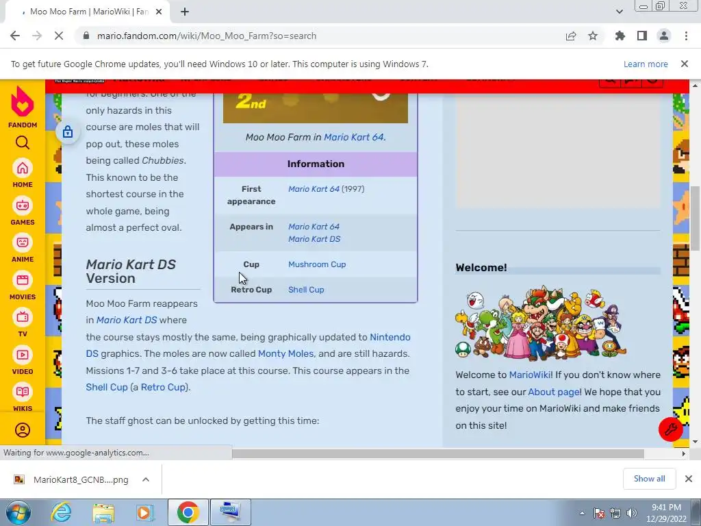Image resolution: width=701 pixels, height=526 pixels.
Task: Go back to the previous page
Action: point(15,36)
